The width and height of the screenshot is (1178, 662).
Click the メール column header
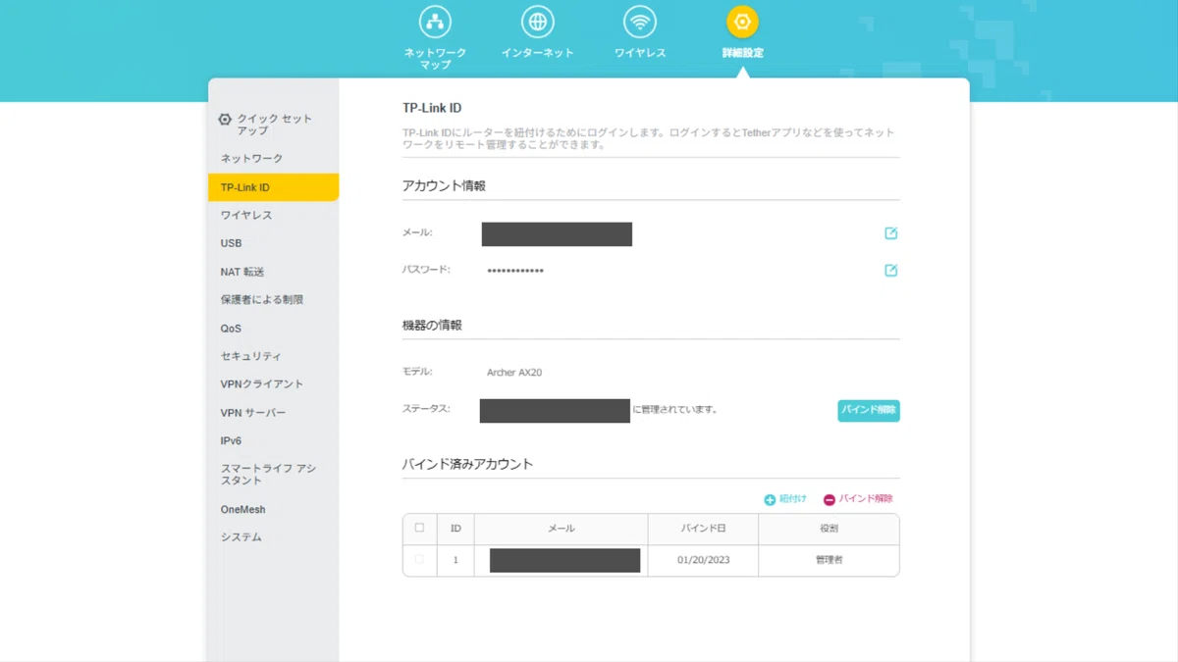pos(562,529)
